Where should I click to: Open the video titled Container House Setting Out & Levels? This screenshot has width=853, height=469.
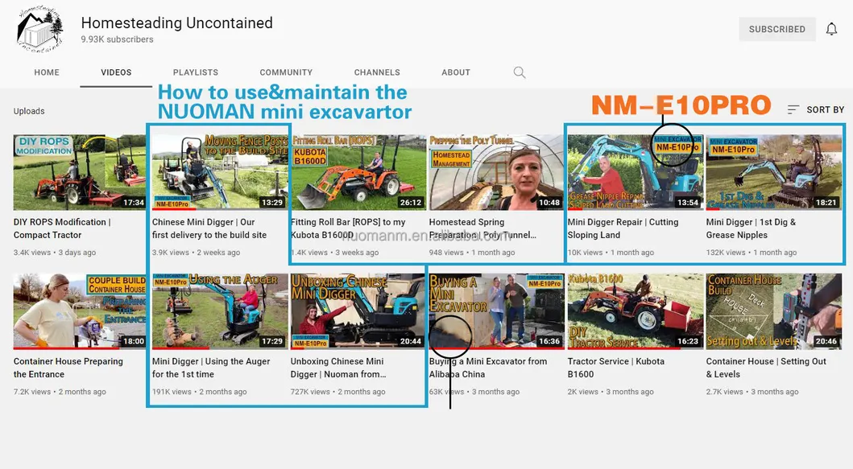[773, 311]
